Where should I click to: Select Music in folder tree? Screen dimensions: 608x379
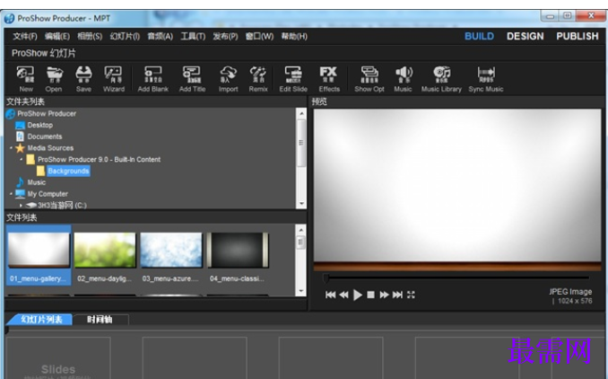[x=37, y=182]
